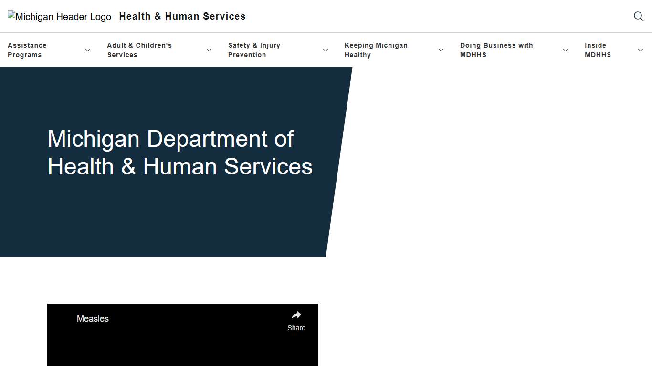Expand the Inside MDHHS dropdown chevron
The width and height of the screenshot is (652, 366).
click(x=640, y=50)
